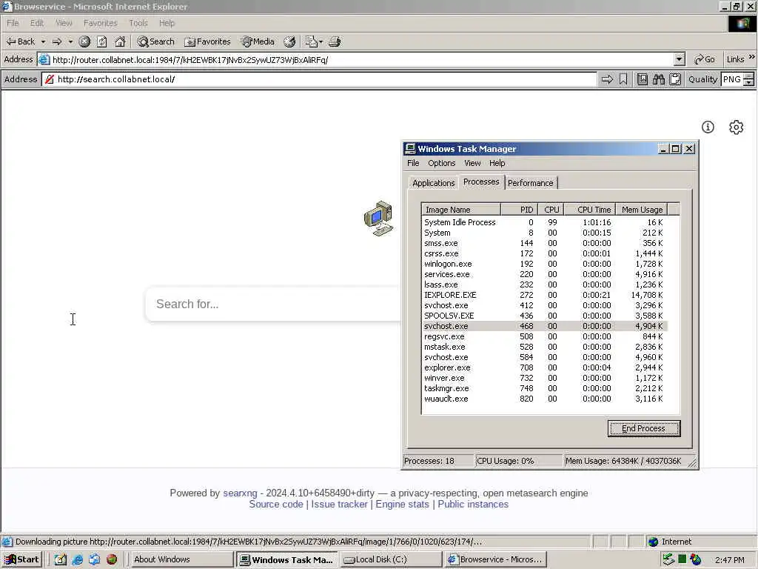
Task: Click the History icon in toolbar
Action: point(289,41)
